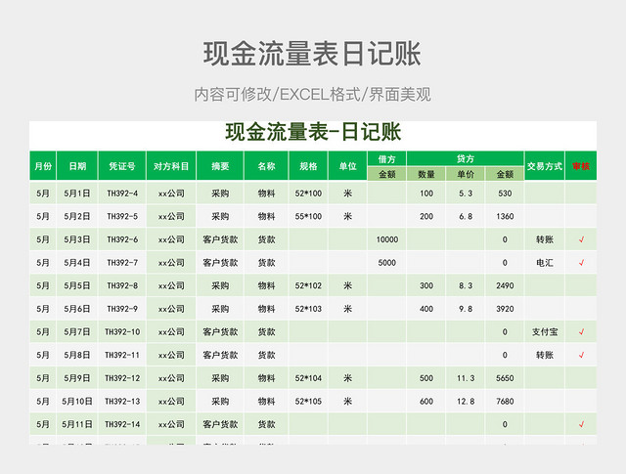Click the date cell 5月5日
The width and height of the screenshot is (626, 474).
point(77,286)
